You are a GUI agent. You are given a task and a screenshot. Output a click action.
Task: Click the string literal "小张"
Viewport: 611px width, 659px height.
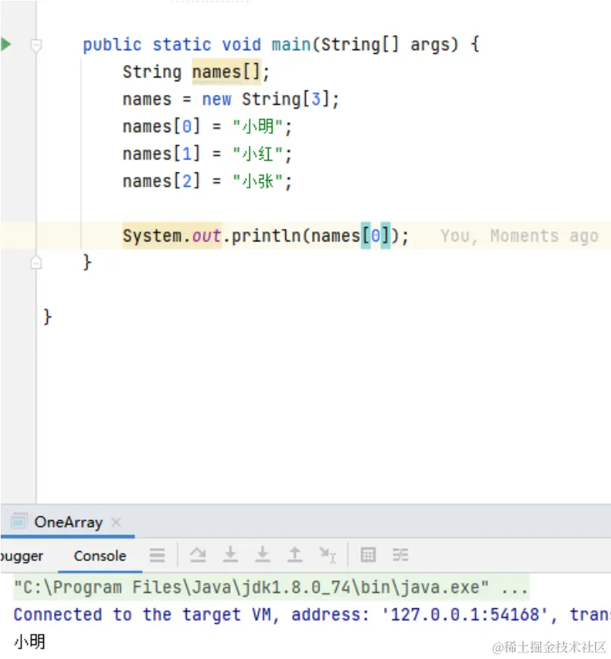click(x=257, y=181)
